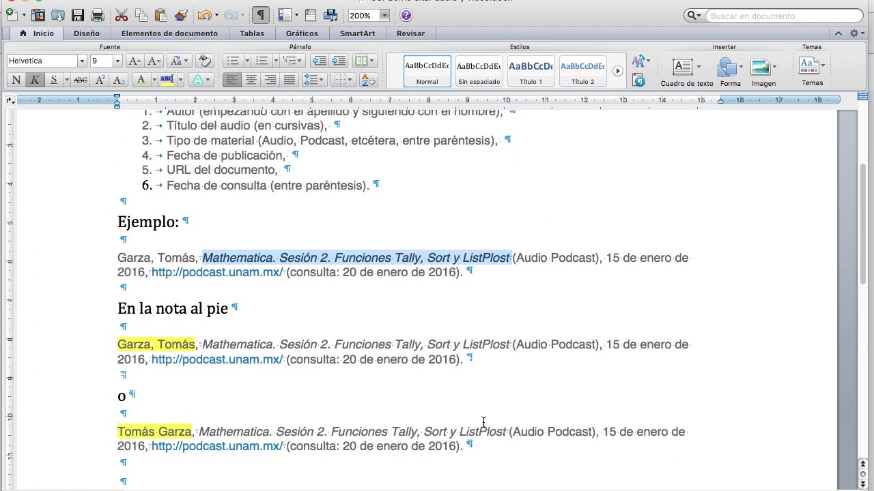Click the Undo arrow icon
Viewport: 874px width, 491px height.
pos(204,15)
